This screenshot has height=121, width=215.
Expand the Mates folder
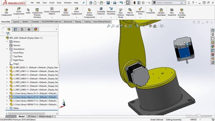pyautogui.click(x=7, y=108)
